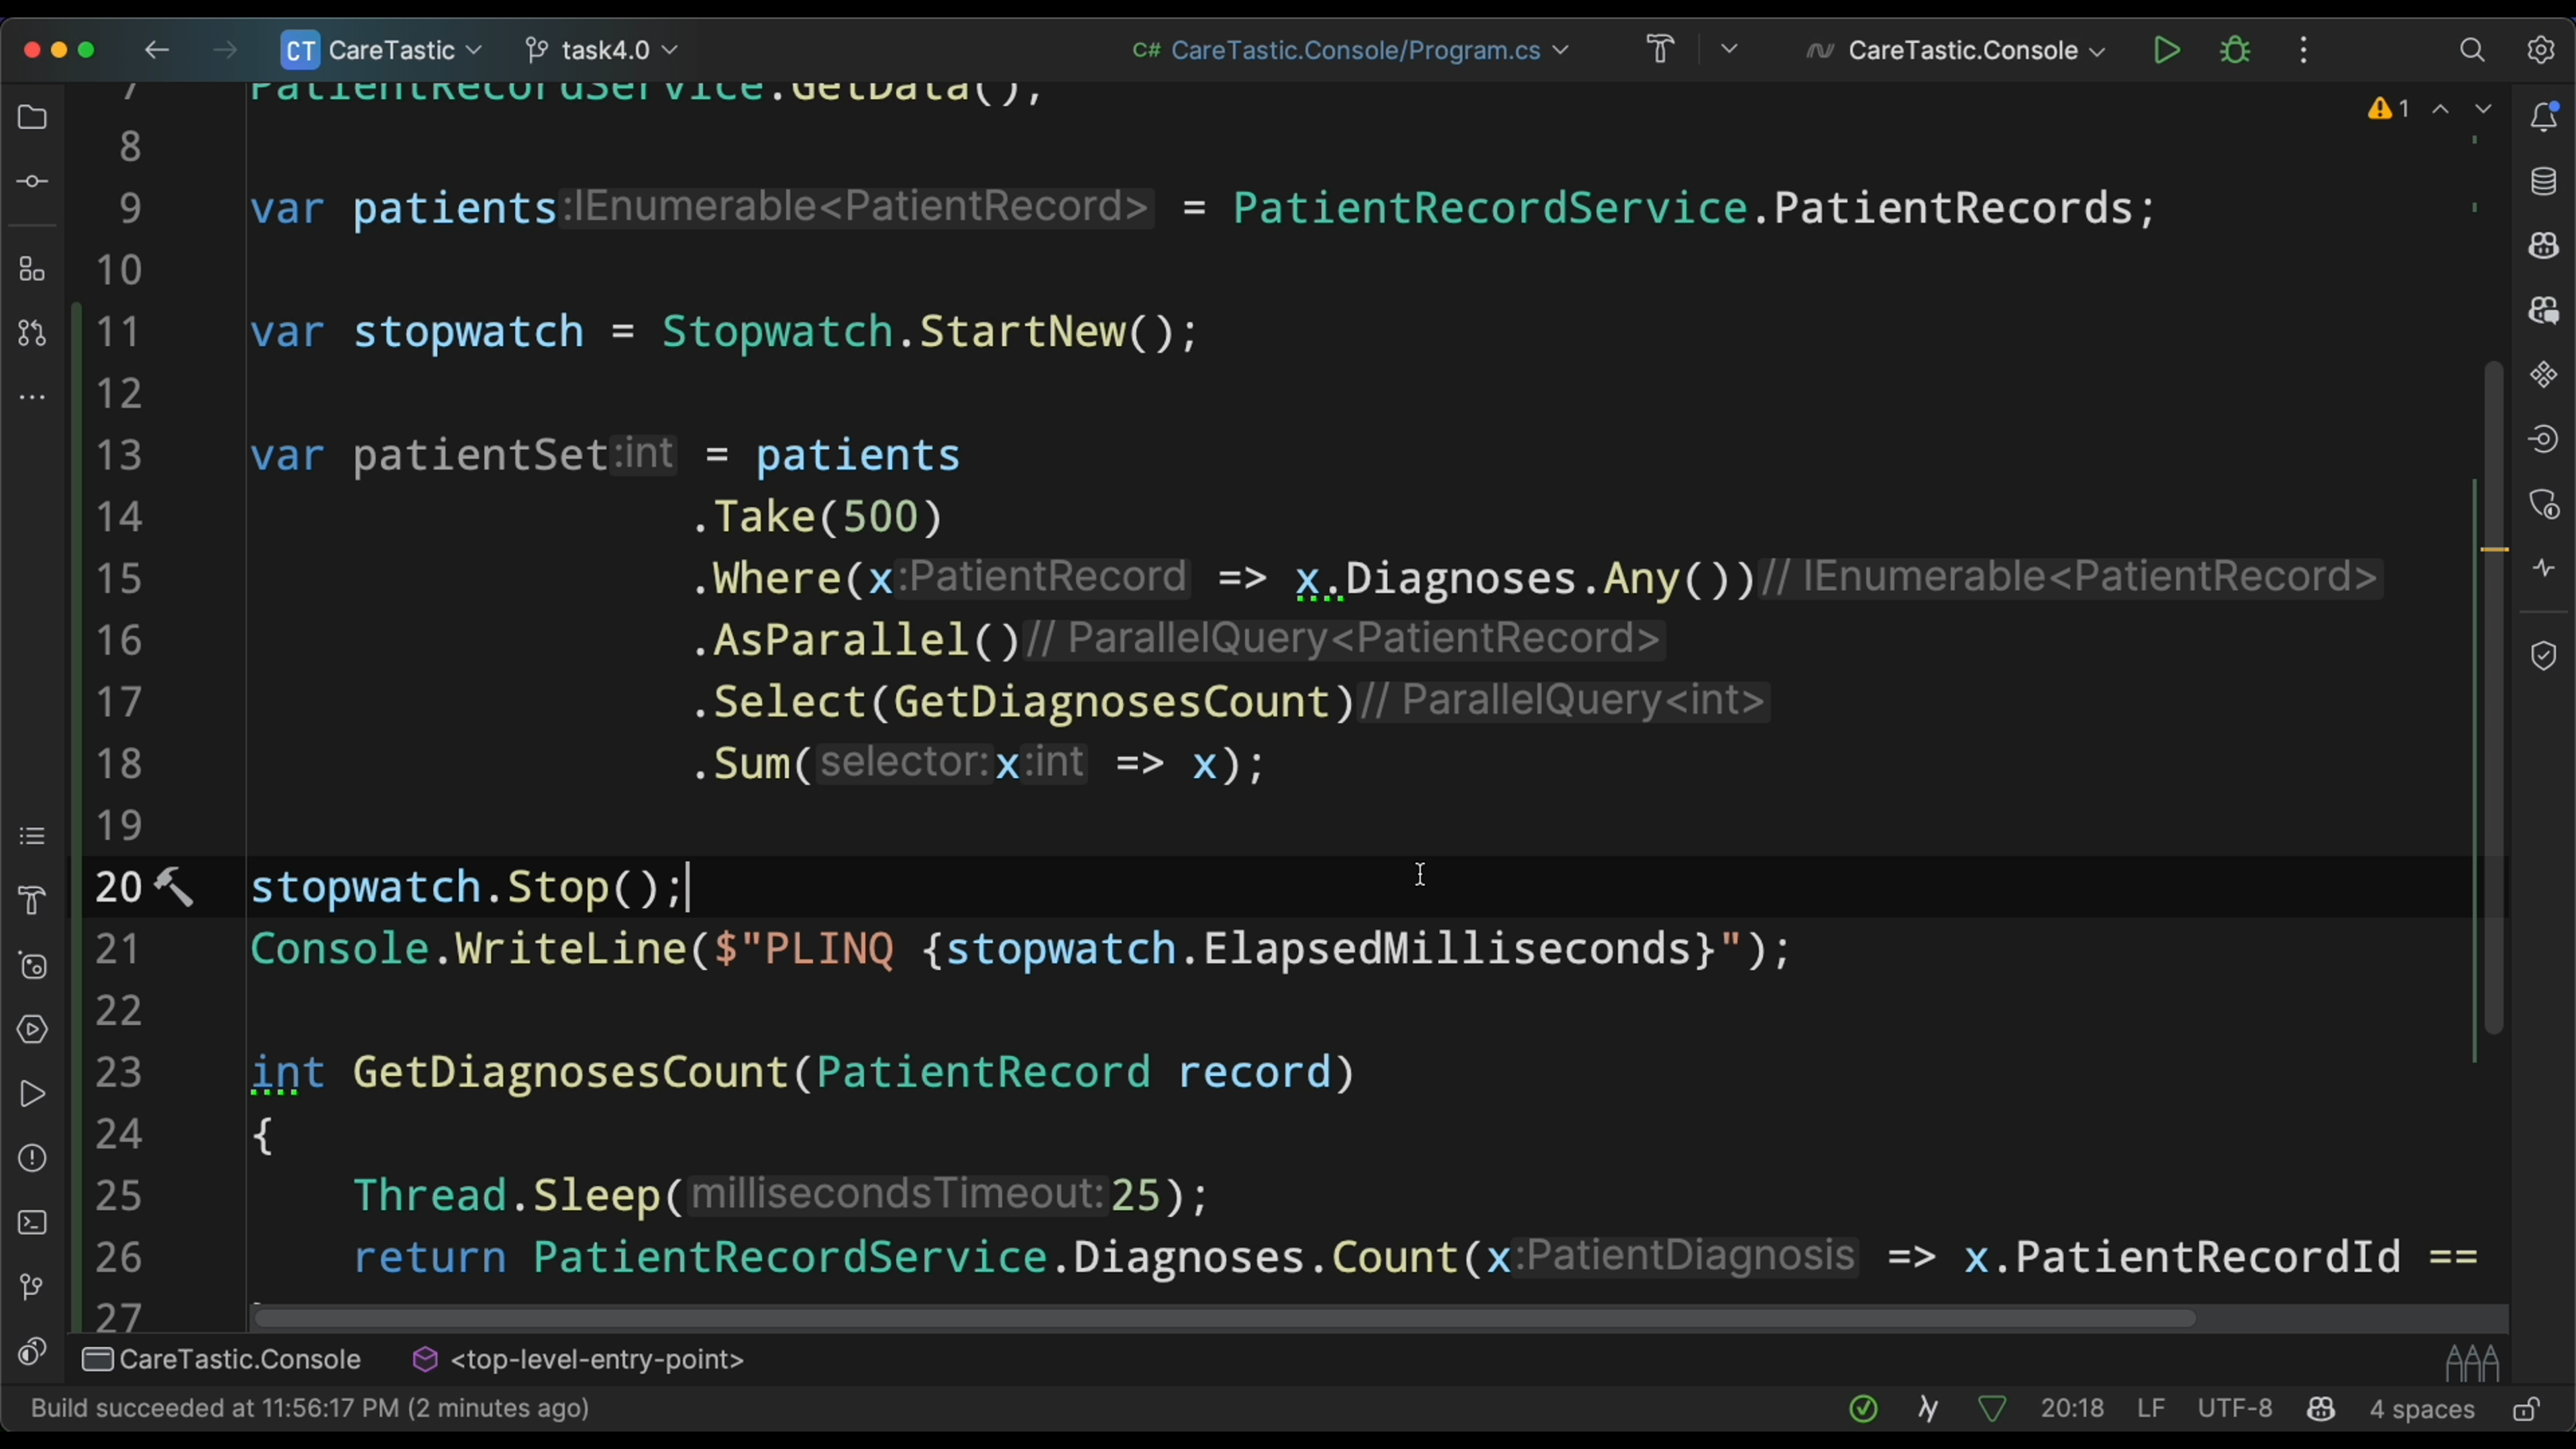Click the Build hammer icon in toolbar
Screen dimensions: 2576x1449
[1661, 50]
